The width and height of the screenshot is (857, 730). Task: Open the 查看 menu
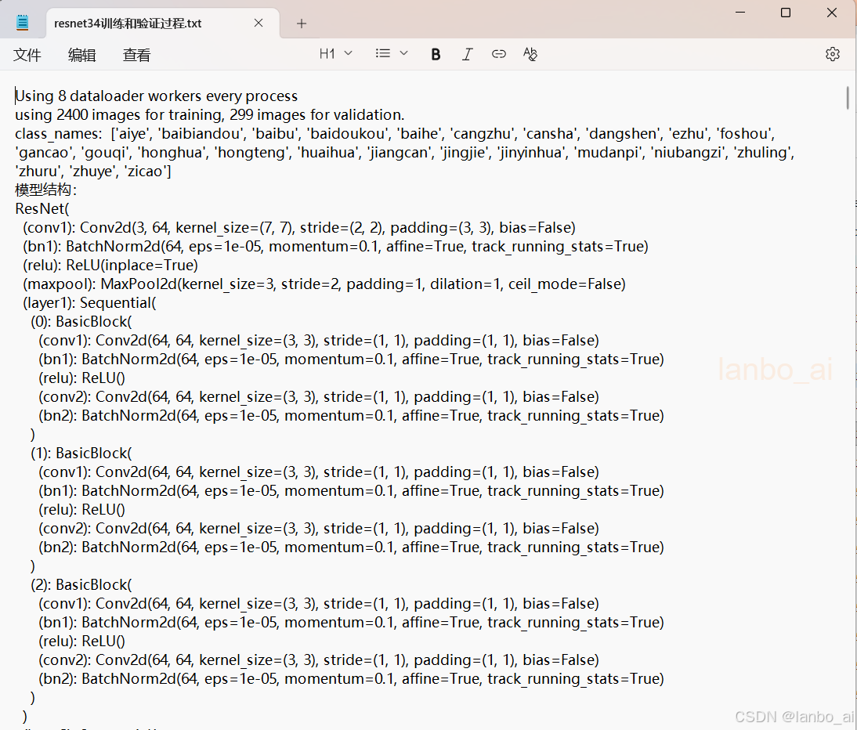136,55
